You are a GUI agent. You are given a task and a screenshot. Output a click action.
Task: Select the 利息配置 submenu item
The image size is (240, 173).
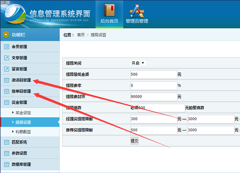pos(30,132)
